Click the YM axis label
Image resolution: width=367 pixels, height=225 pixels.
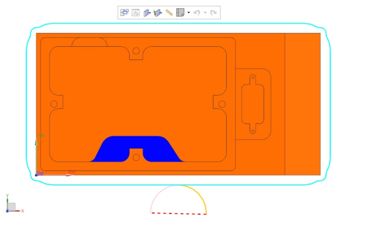click(x=41, y=136)
